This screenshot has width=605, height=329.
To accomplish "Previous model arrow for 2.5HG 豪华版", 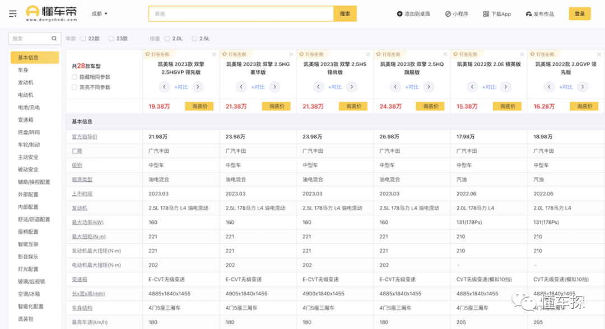I will [x=241, y=87].
